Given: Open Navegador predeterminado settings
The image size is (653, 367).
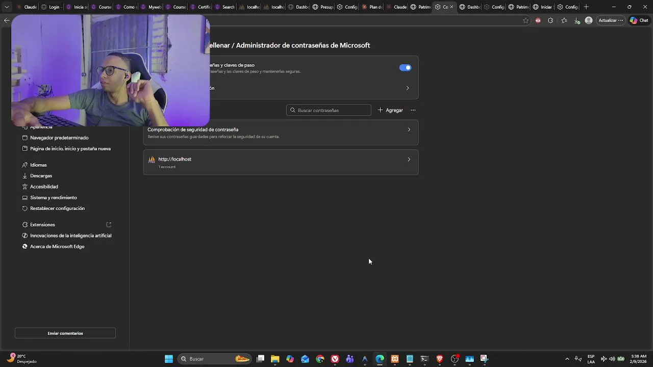Looking at the screenshot, I should [x=59, y=138].
